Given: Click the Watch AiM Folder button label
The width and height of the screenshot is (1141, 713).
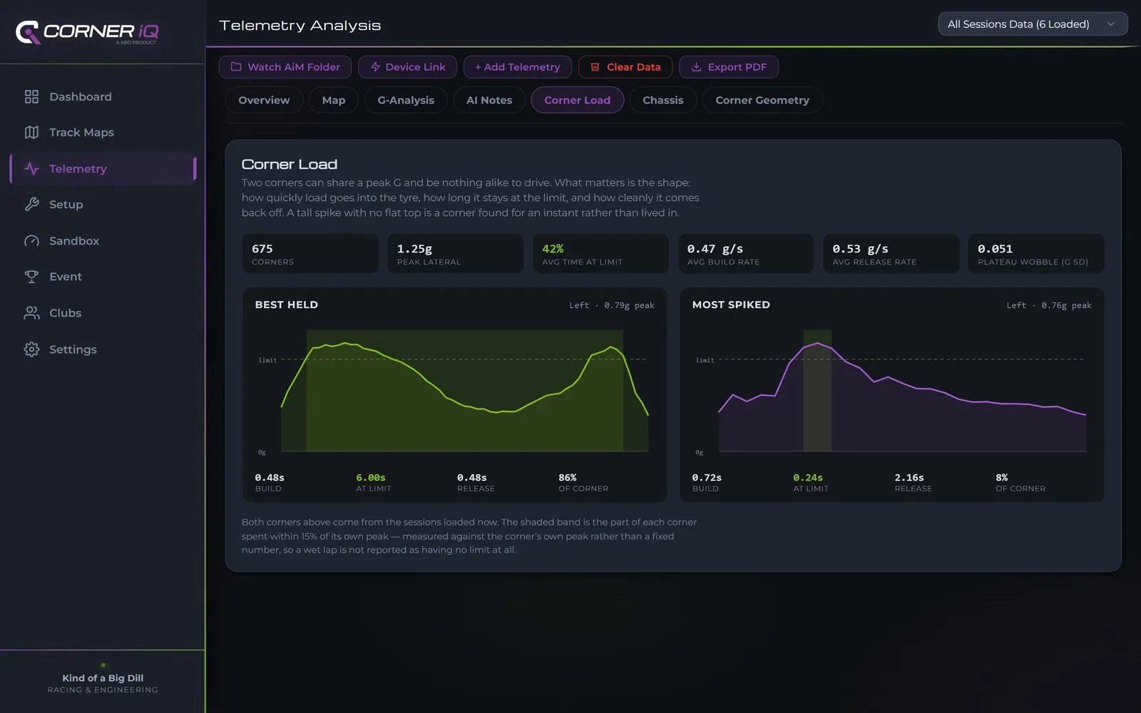Looking at the screenshot, I should [294, 66].
